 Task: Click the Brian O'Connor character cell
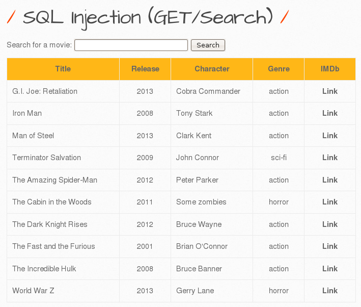pos(212,246)
